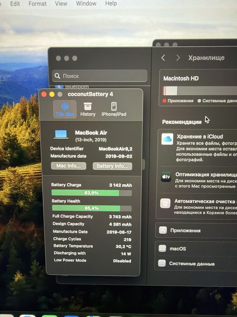Click the battery Manufacture Date 2019-06-17 value
Image resolution: width=237 pixels, height=317 pixels.
119,232
